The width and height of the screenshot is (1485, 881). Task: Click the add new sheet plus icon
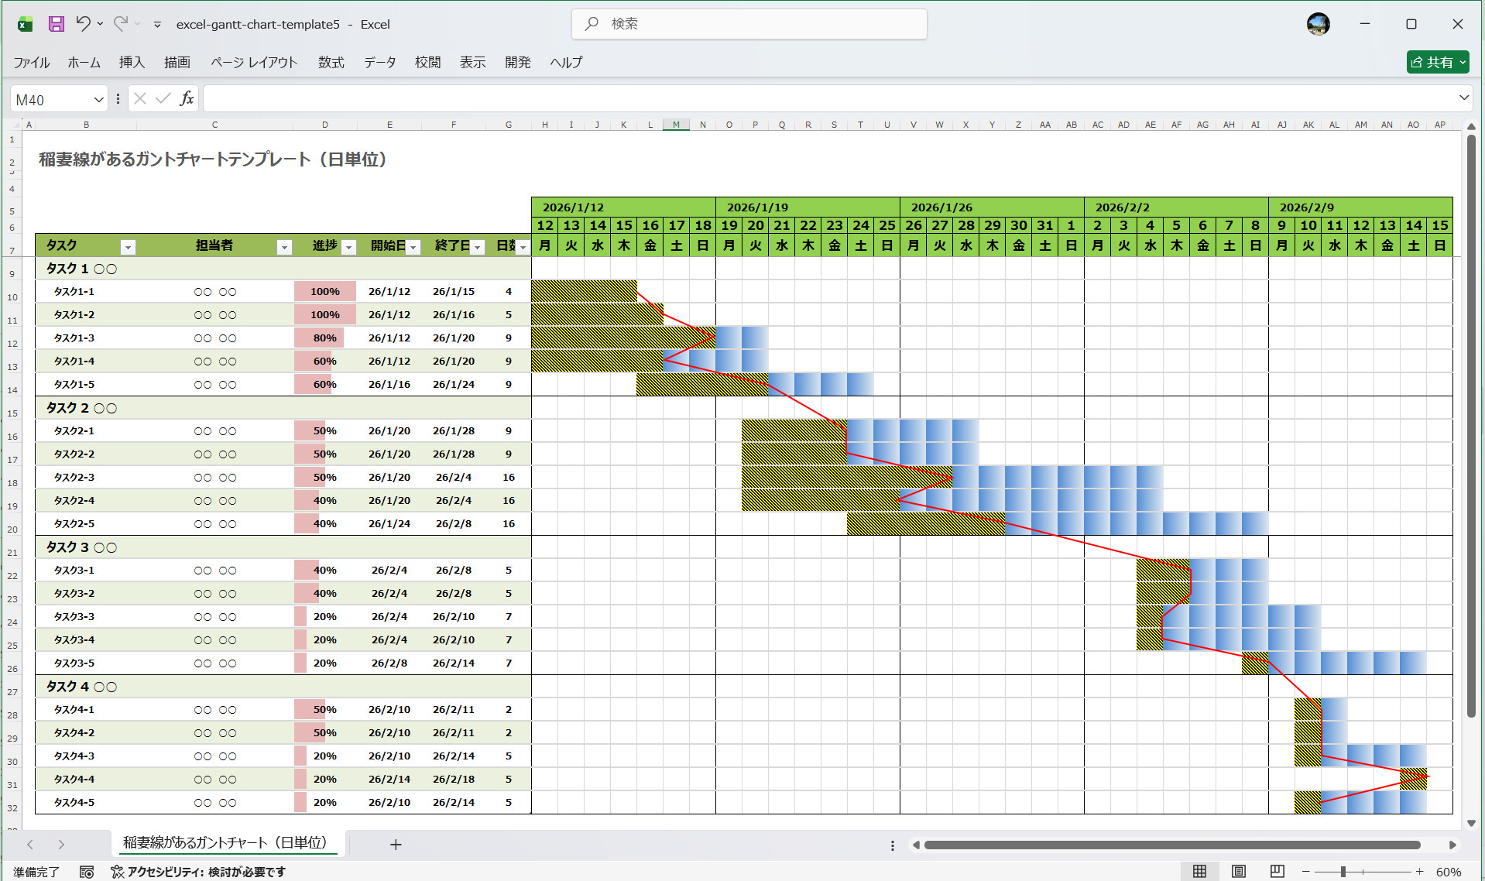(396, 845)
